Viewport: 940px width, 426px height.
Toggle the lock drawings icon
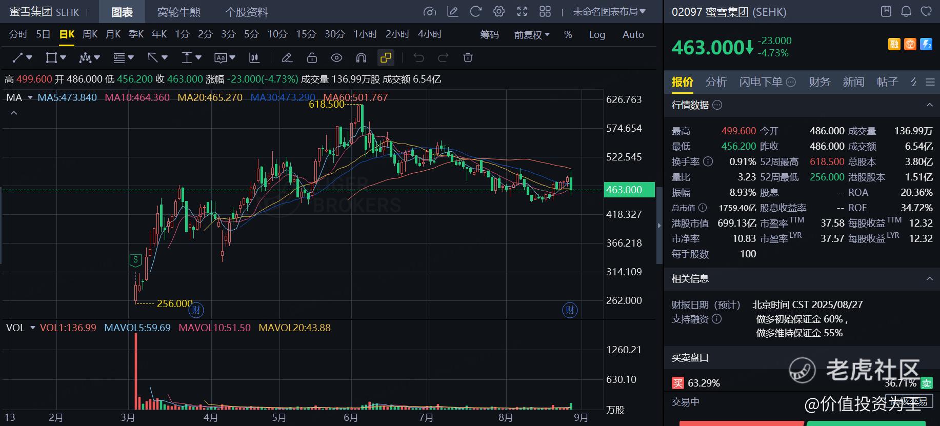click(312, 58)
